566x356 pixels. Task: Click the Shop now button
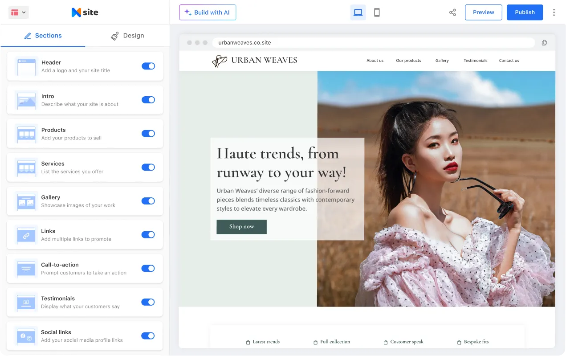coord(242,227)
